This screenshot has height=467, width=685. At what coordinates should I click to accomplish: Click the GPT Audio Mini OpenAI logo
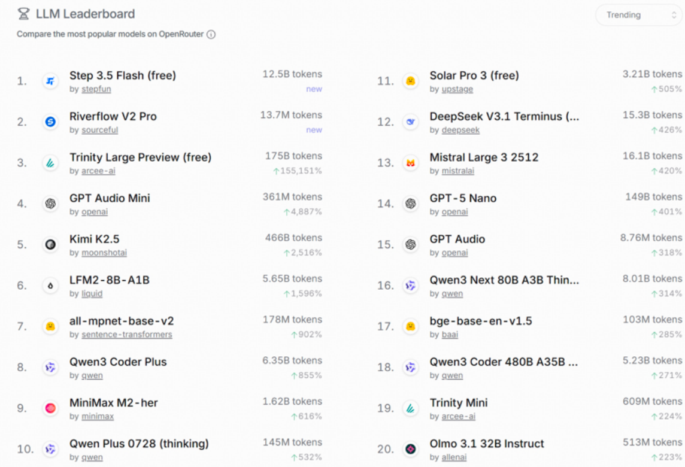50,204
